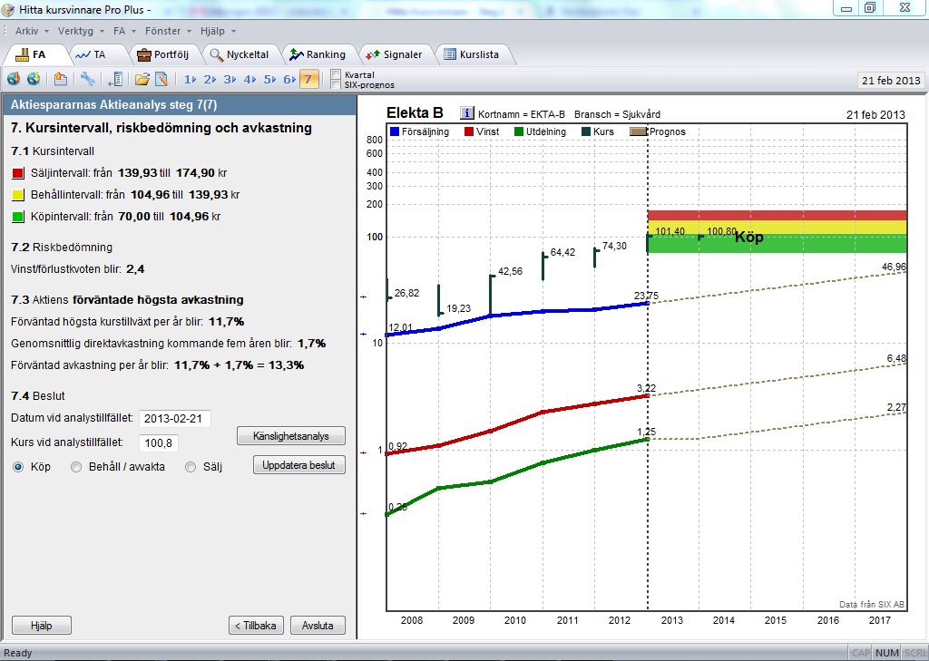
Task: Open the Hjälp menu in menu bar
Action: click(x=218, y=31)
